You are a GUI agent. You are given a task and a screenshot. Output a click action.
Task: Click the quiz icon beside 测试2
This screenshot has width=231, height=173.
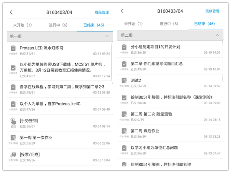coord(124,81)
